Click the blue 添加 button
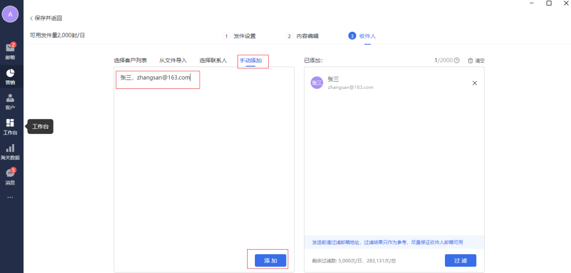 [x=270, y=260]
